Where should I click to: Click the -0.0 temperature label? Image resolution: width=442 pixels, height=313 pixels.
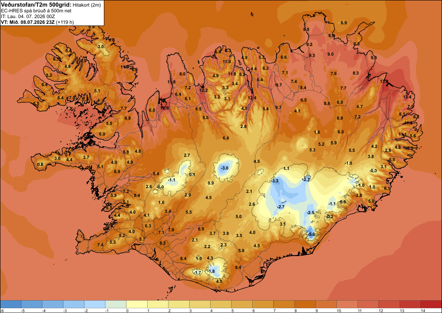pyautogui.click(x=160, y=187)
